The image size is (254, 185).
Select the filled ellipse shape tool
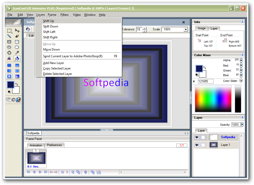pos(17,47)
